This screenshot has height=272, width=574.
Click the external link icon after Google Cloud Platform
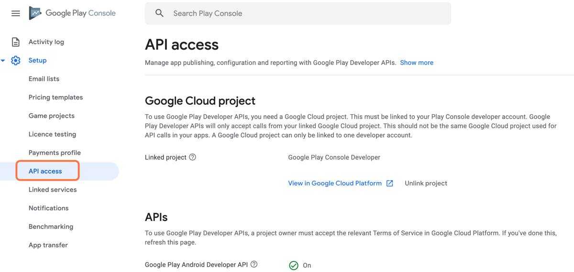pos(390,183)
